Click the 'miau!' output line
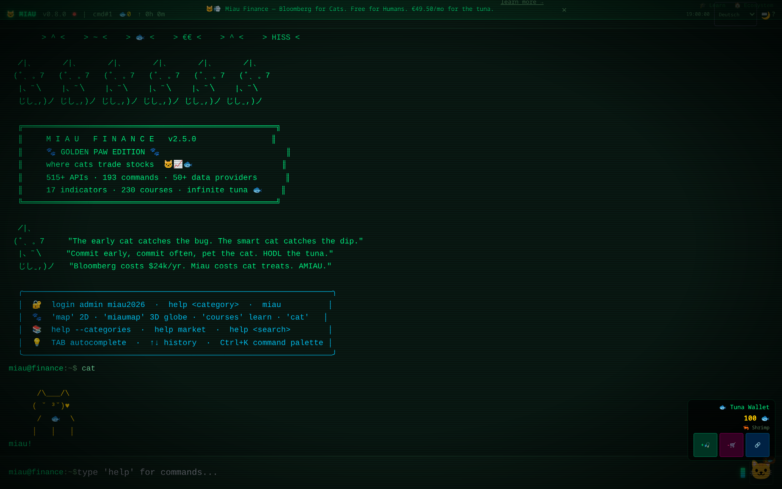The image size is (782, 489). [x=20, y=444]
